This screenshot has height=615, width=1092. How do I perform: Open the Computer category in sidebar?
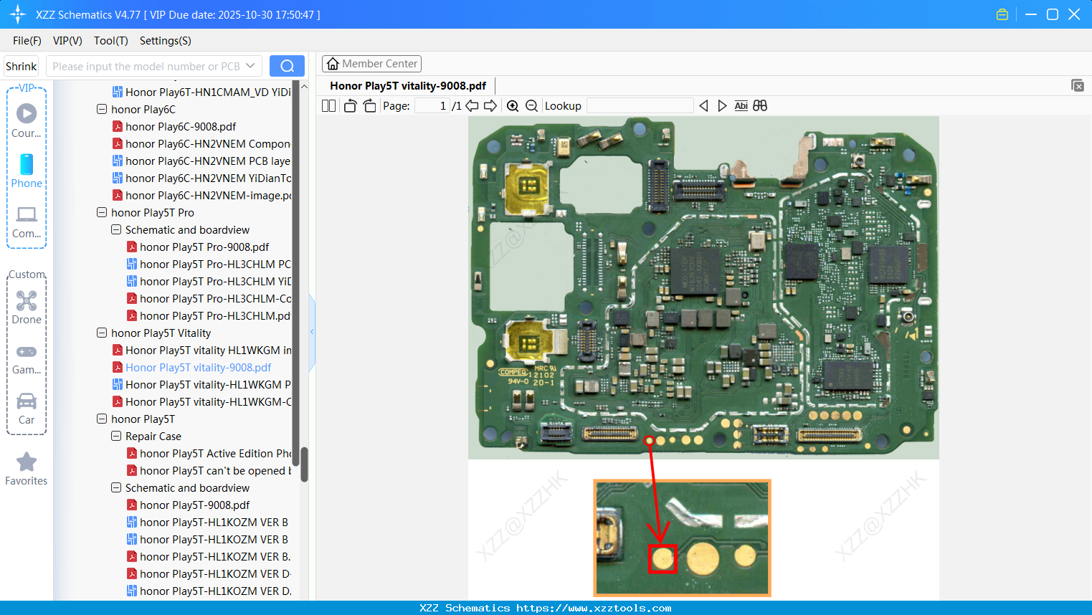tap(27, 221)
